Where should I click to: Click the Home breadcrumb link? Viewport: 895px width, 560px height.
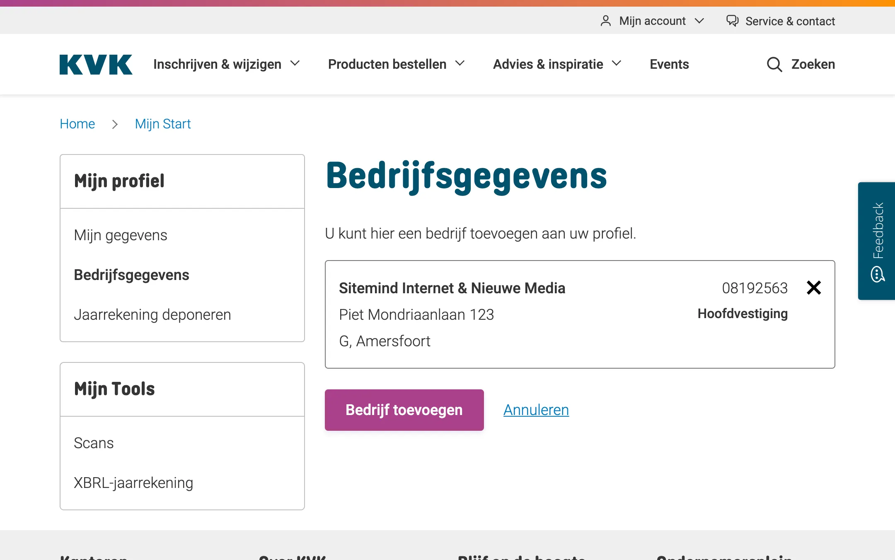point(77,124)
